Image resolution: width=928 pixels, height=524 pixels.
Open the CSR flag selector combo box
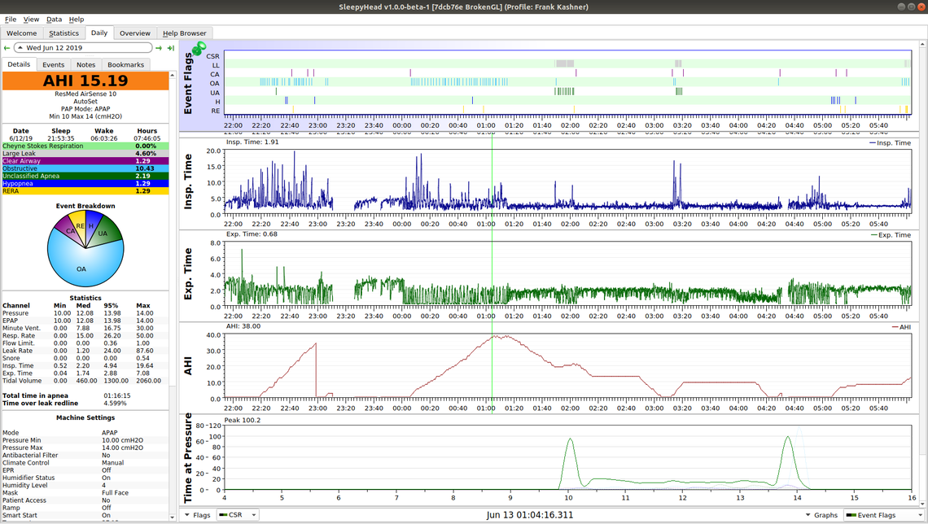238,515
